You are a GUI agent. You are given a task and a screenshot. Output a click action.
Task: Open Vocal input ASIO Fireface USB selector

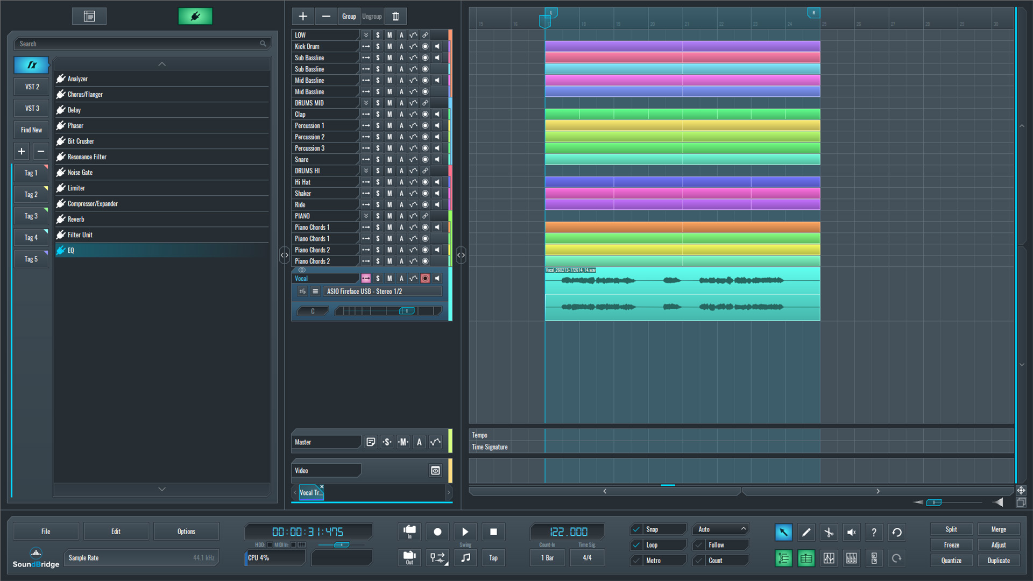383,291
